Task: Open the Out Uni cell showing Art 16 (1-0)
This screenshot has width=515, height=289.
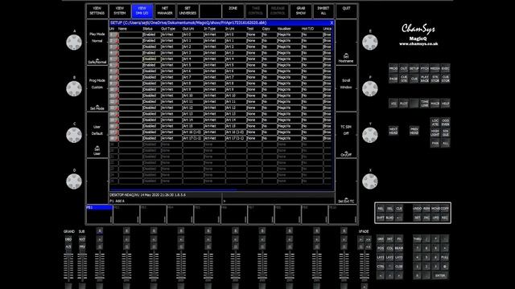Action: [192, 132]
